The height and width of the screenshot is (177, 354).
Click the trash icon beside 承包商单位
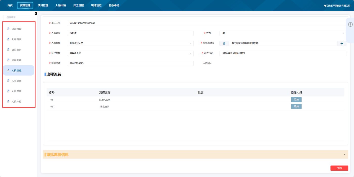tap(224, 43)
